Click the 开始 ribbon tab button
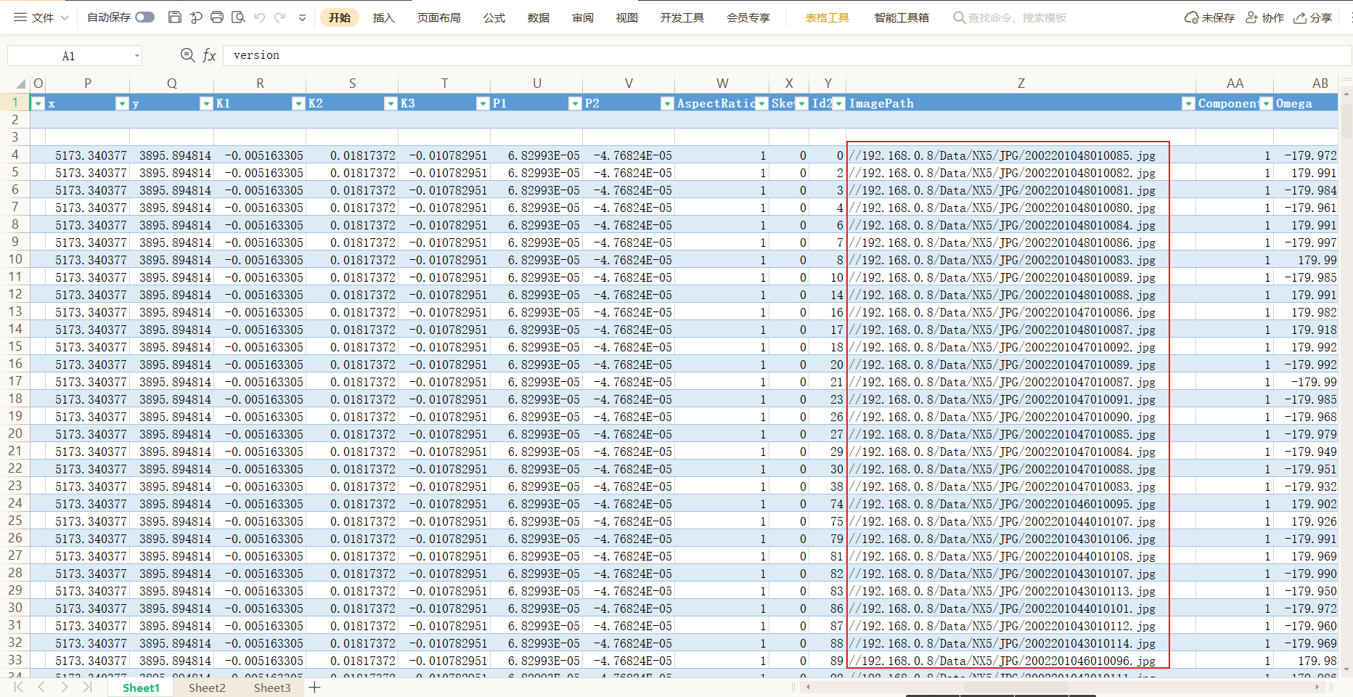 [340, 17]
